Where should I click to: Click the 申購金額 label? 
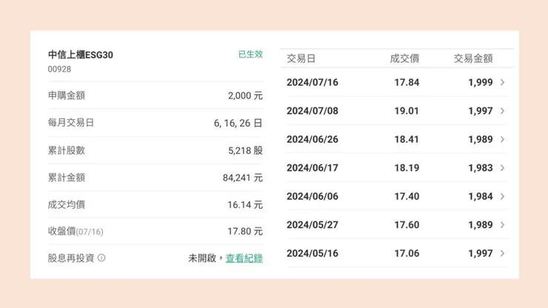pos(67,96)
